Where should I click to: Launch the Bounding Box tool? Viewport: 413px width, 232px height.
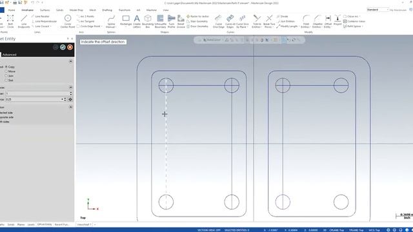point(148,21)
